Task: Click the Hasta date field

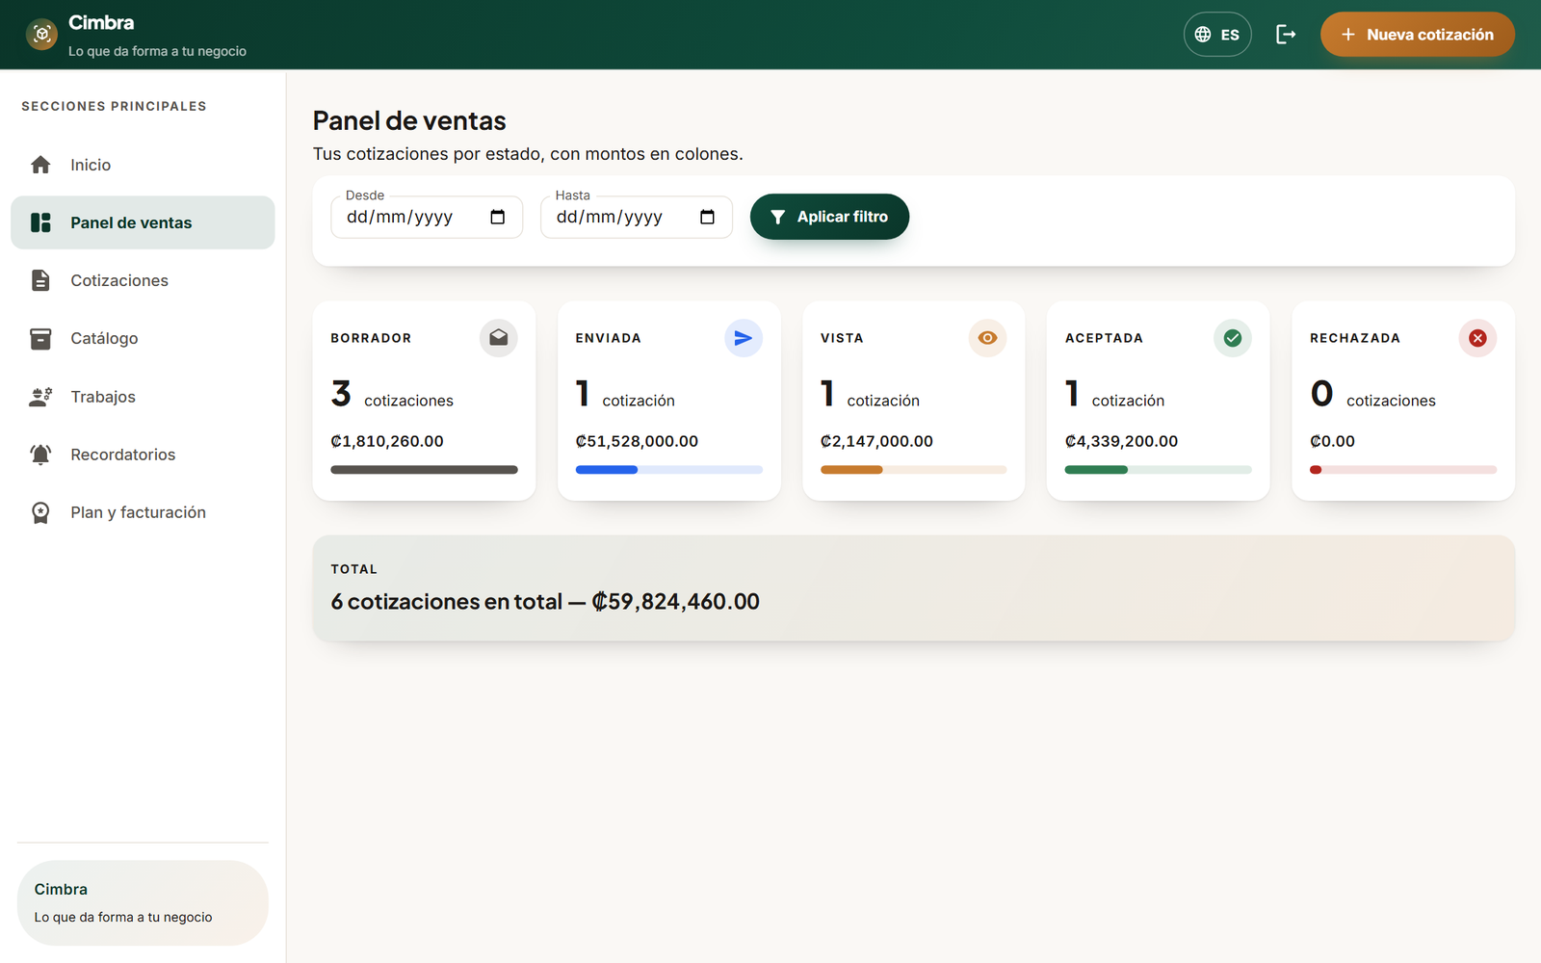Action: [637, 217]
